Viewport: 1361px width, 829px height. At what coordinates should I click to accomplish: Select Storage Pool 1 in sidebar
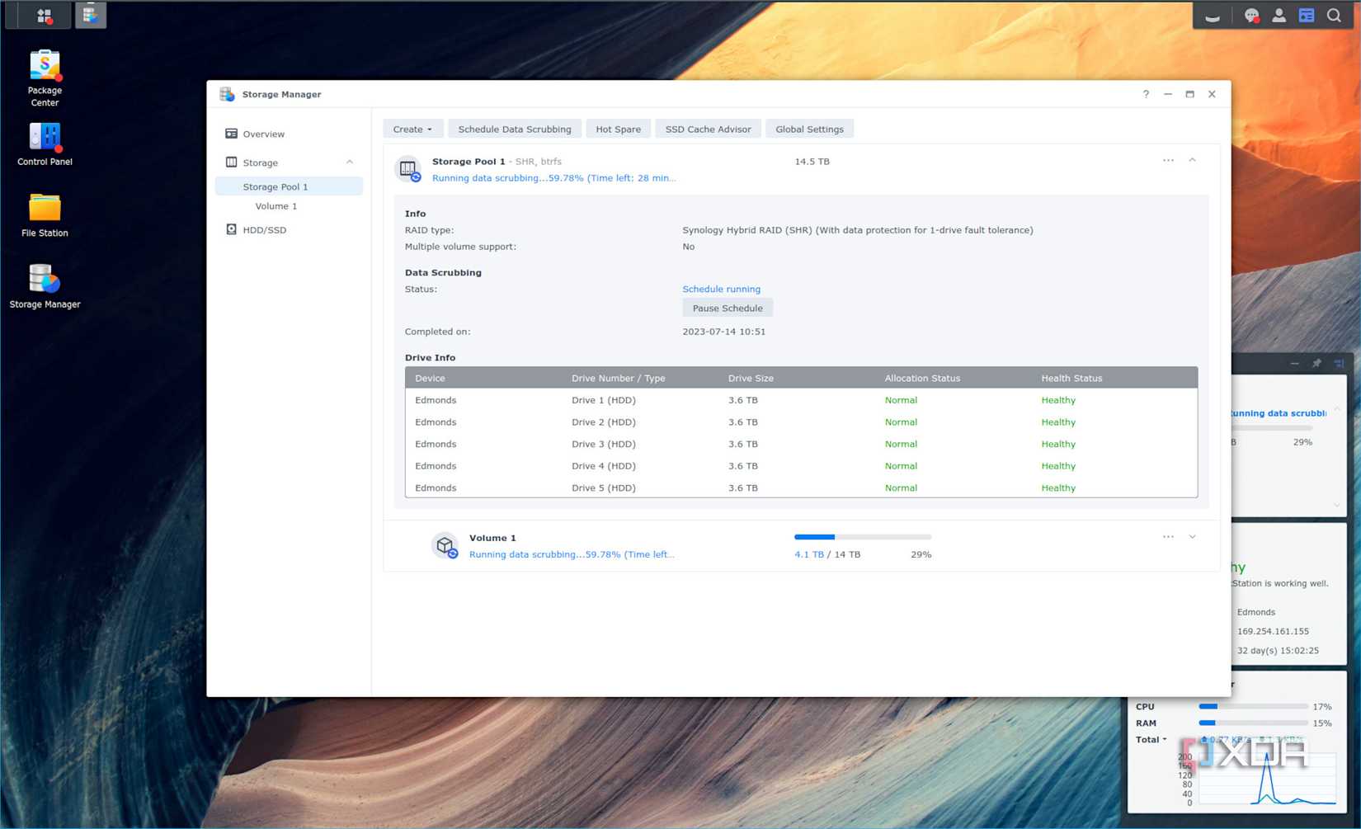(x=289, y=186)
